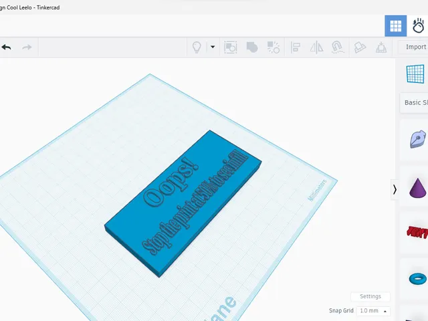
Task: Open the lightbulb visibility dropdown arrow
Action: (x=213, y=47)
